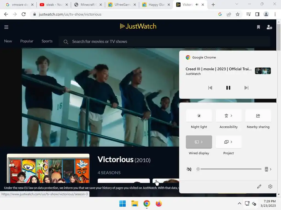Screen dimensions: 281x210
Task: Open the Popular section
Action: click(x=27, y=41)
